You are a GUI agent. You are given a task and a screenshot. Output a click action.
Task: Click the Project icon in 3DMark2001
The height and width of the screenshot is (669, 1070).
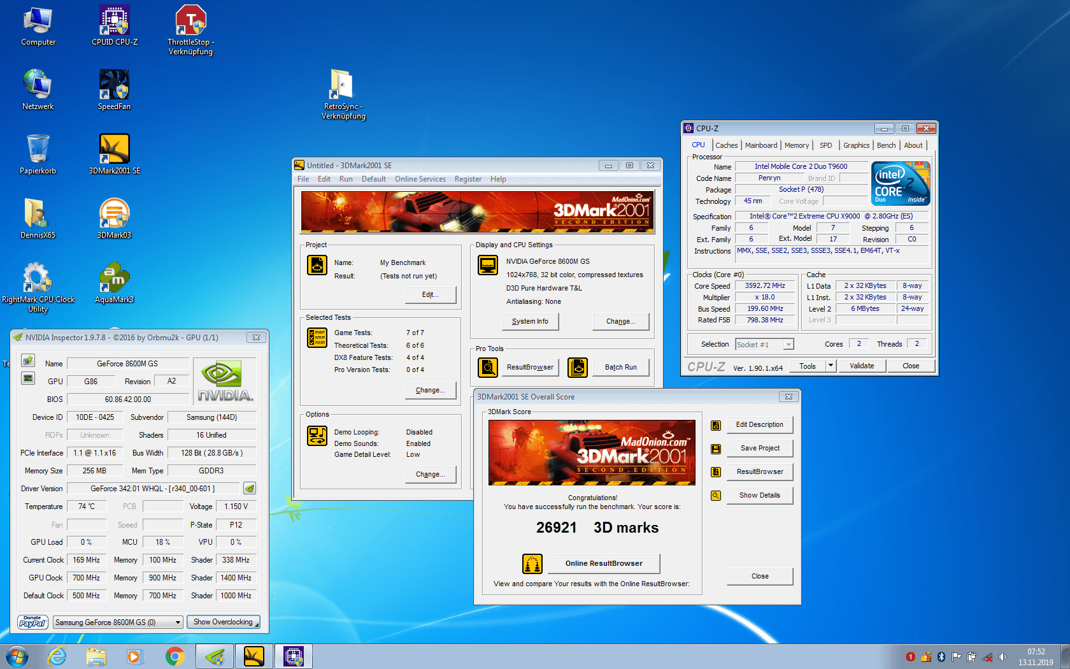(x=317, y=264)
